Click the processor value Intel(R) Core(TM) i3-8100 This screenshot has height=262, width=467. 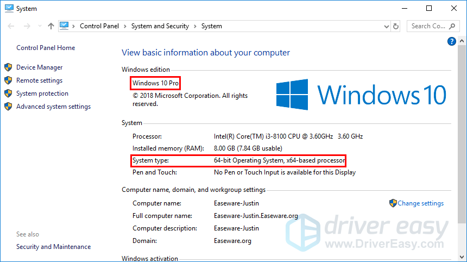[x=288, y=136]
